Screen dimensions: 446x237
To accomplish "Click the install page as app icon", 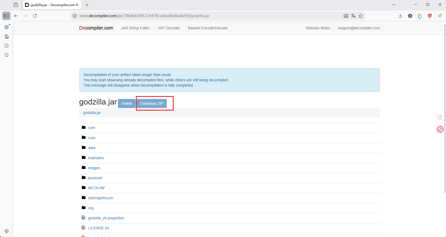I will click(x=346, y=16).
